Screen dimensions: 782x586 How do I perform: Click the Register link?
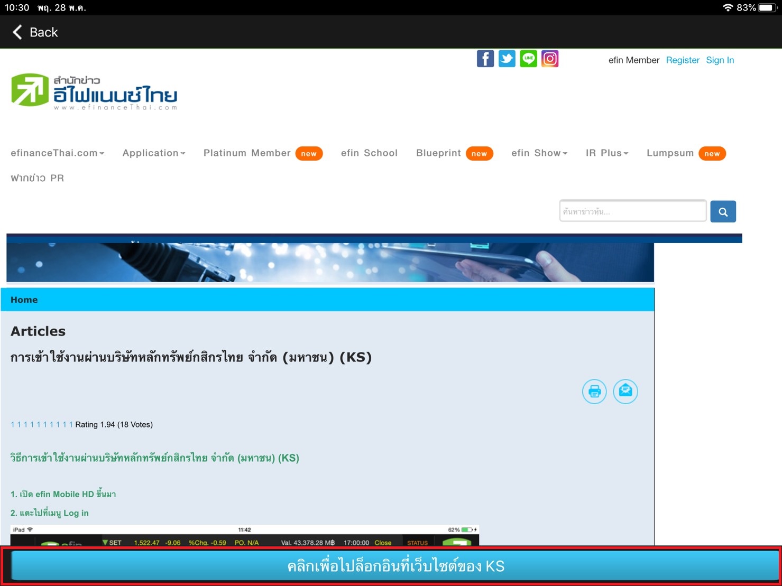pos(683,60)
